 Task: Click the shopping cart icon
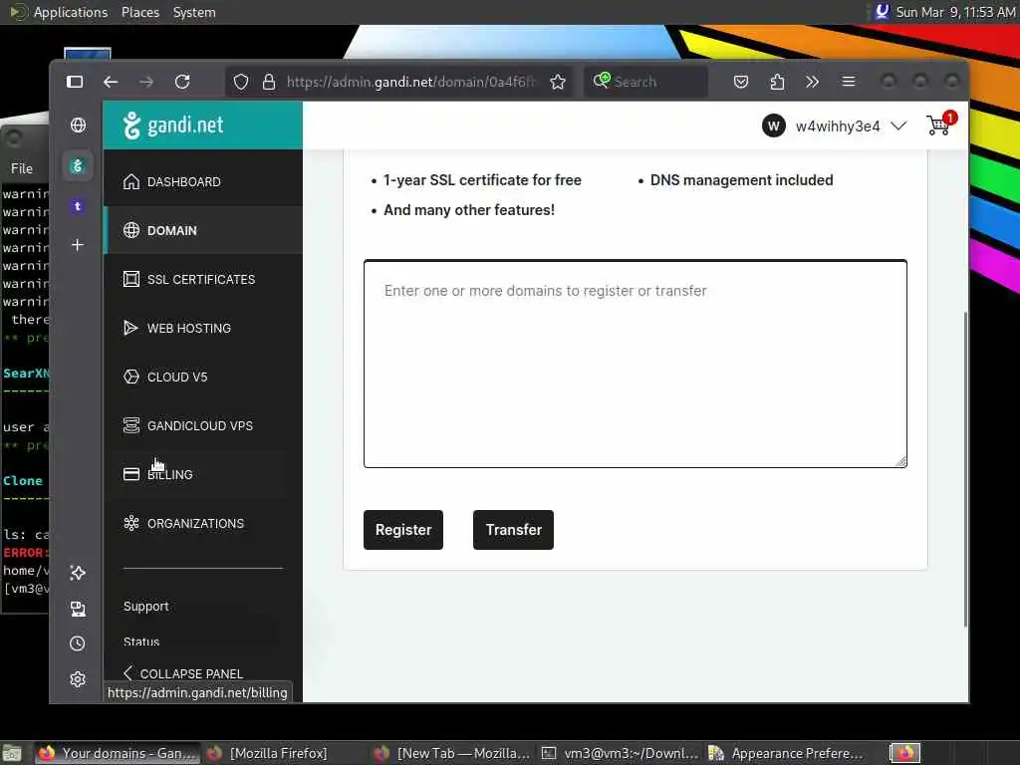click(937, 126)
